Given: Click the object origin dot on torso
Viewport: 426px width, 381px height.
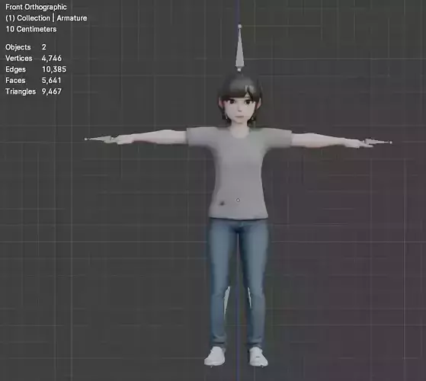Looking at the screenshot, I should point(238,200).
